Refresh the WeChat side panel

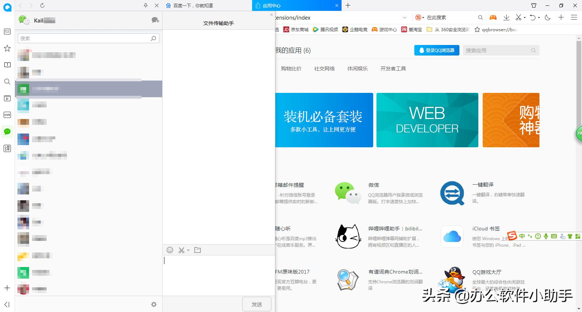click(42, 5)
